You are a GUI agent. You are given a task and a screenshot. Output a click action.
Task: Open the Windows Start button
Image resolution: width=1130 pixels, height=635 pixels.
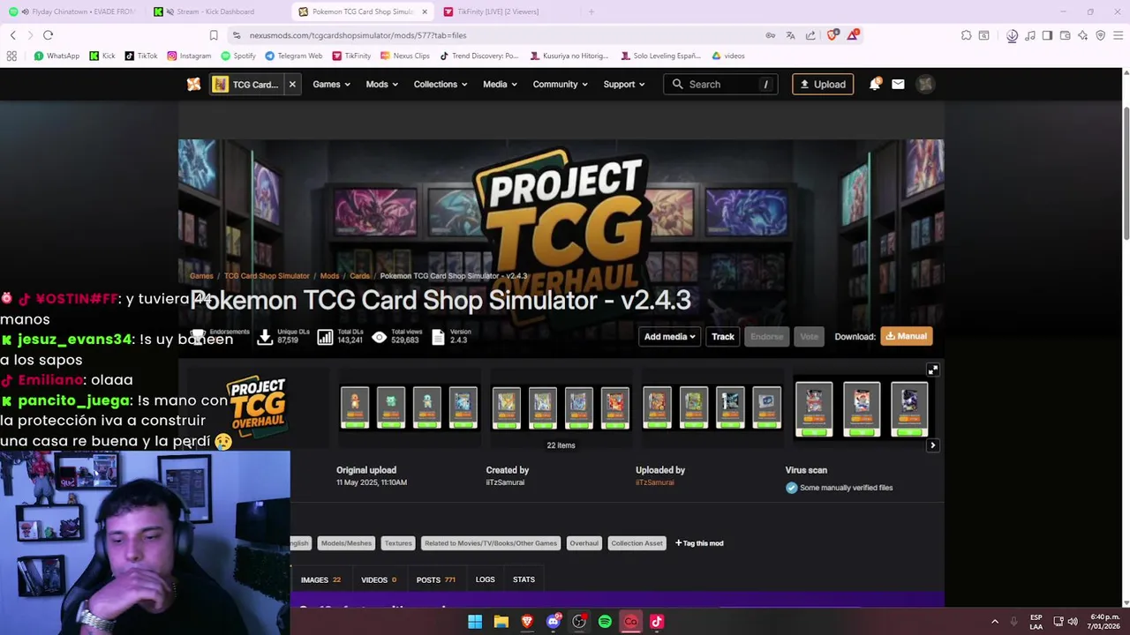click(475, 622)
